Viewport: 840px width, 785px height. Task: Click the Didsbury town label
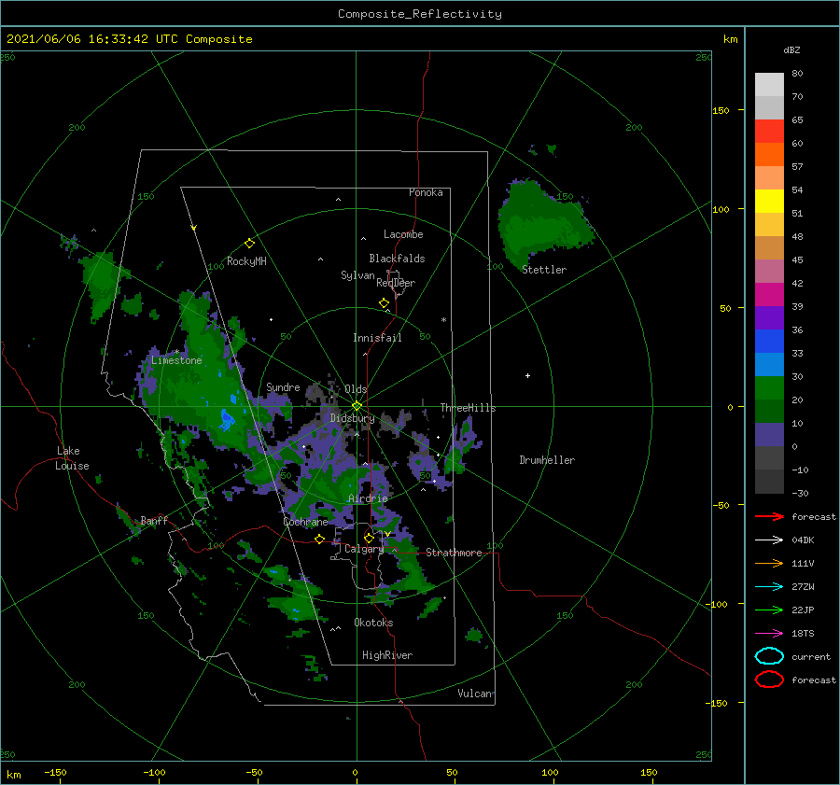352,418
